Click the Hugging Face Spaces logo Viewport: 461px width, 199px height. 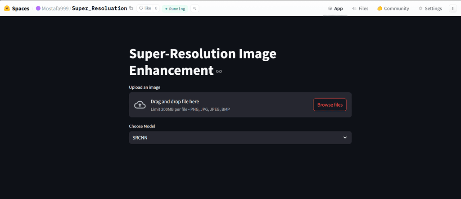click(7, 9)
